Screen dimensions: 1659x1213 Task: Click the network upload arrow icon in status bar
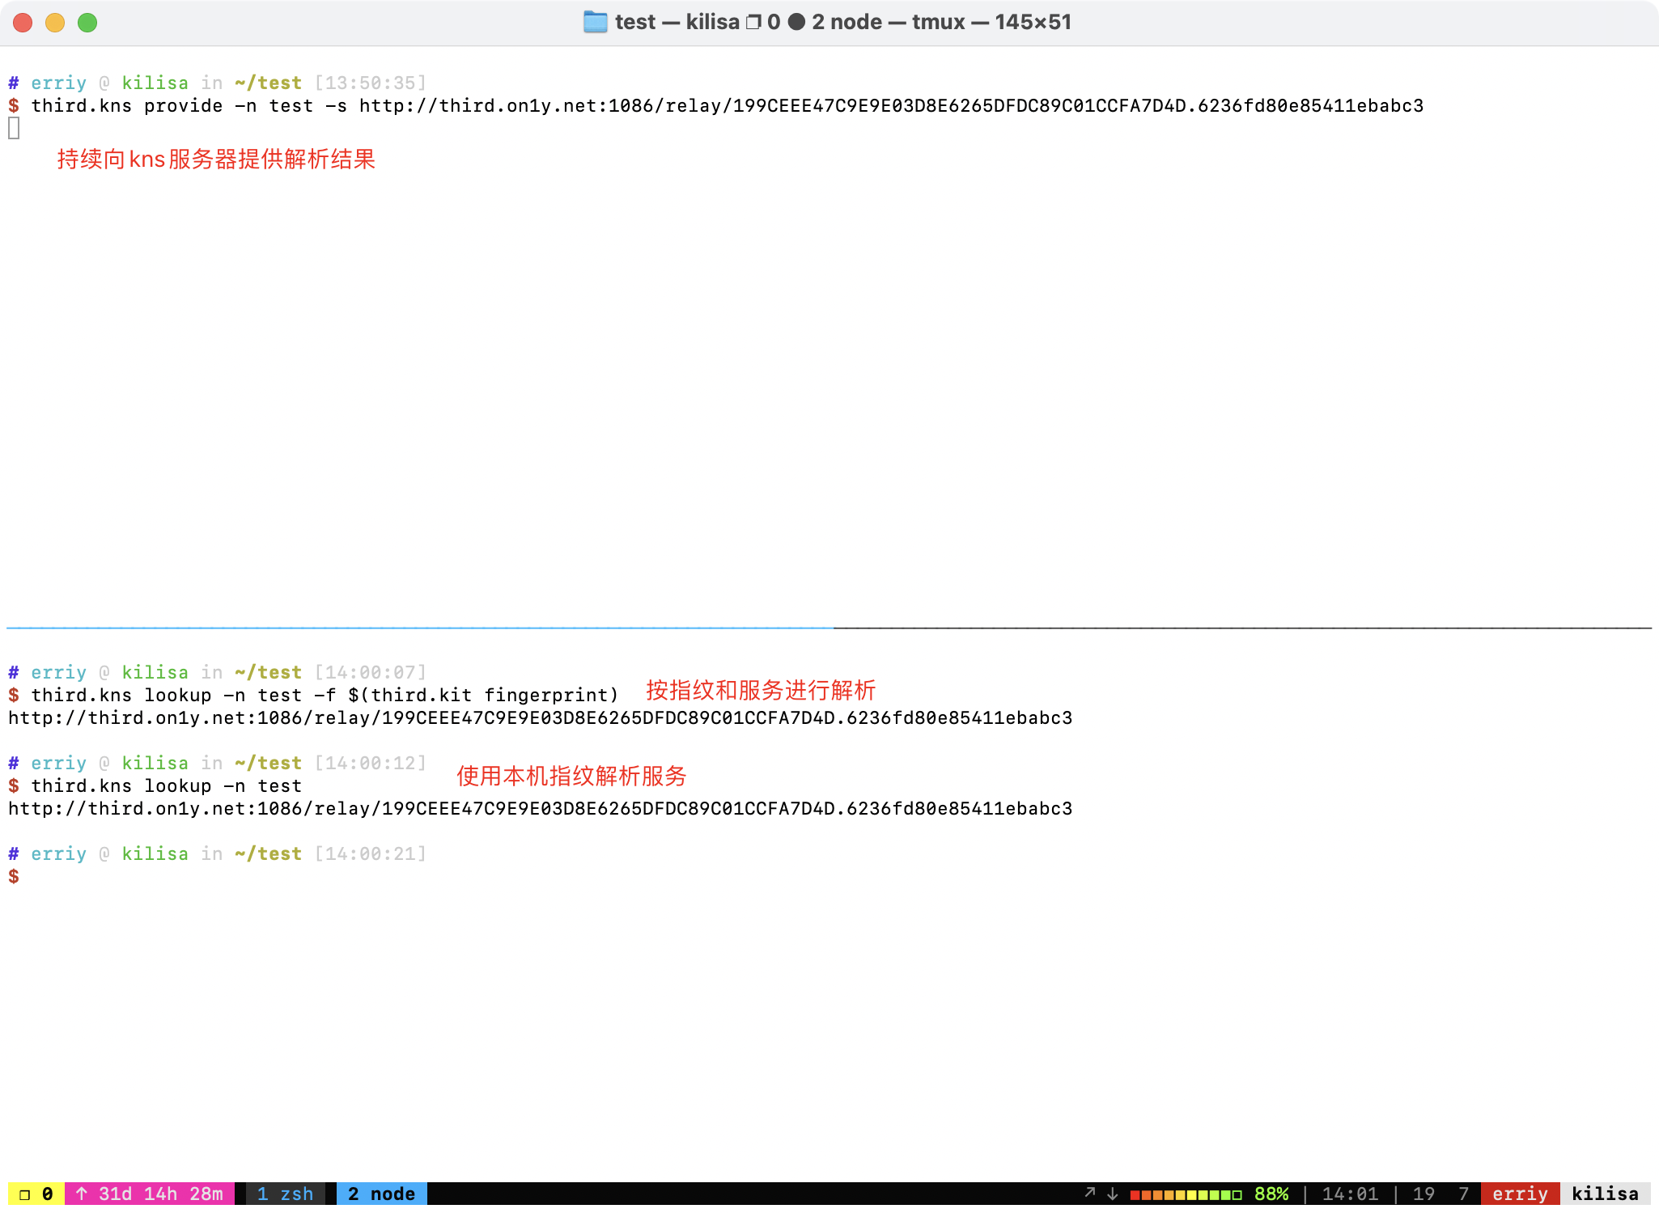click(1090, 1193)
